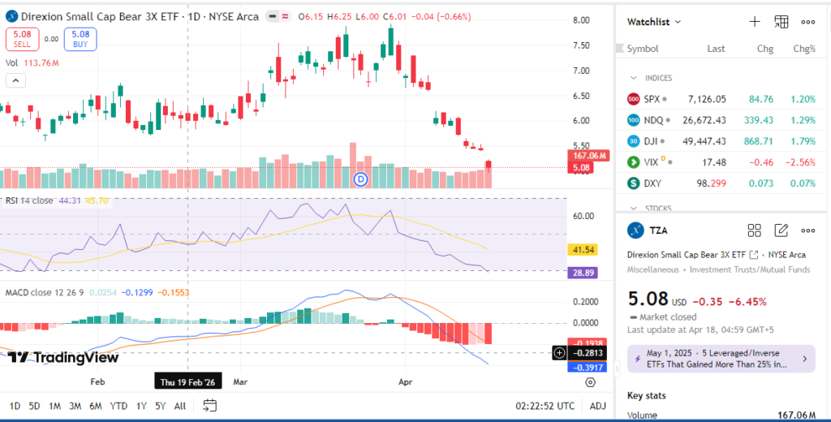The image size is (831, 422).
Task: Select the 6M time range
Action: 95,406
